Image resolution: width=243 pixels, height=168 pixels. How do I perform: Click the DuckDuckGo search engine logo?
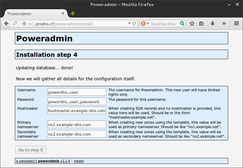[143, 23]
